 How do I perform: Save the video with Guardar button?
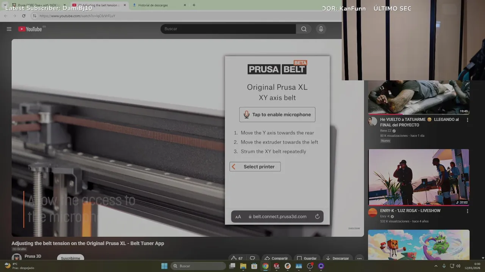(307, 258)
